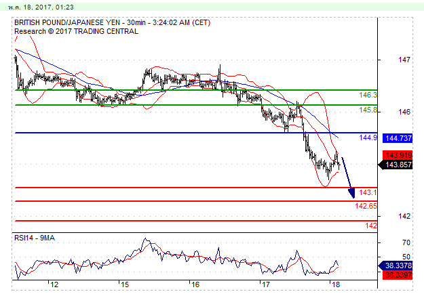Viewport: 424px width, 298px height.
Task: Click the black 143.857 current price tag
Action: 396,165
